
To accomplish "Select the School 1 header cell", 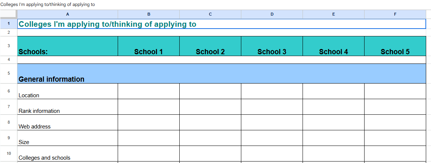I will pos(148,46).
